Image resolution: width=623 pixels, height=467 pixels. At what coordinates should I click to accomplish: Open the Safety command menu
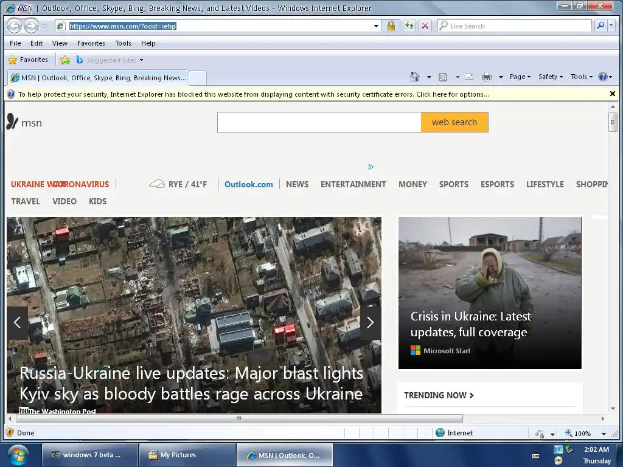(x=551, y=77)
